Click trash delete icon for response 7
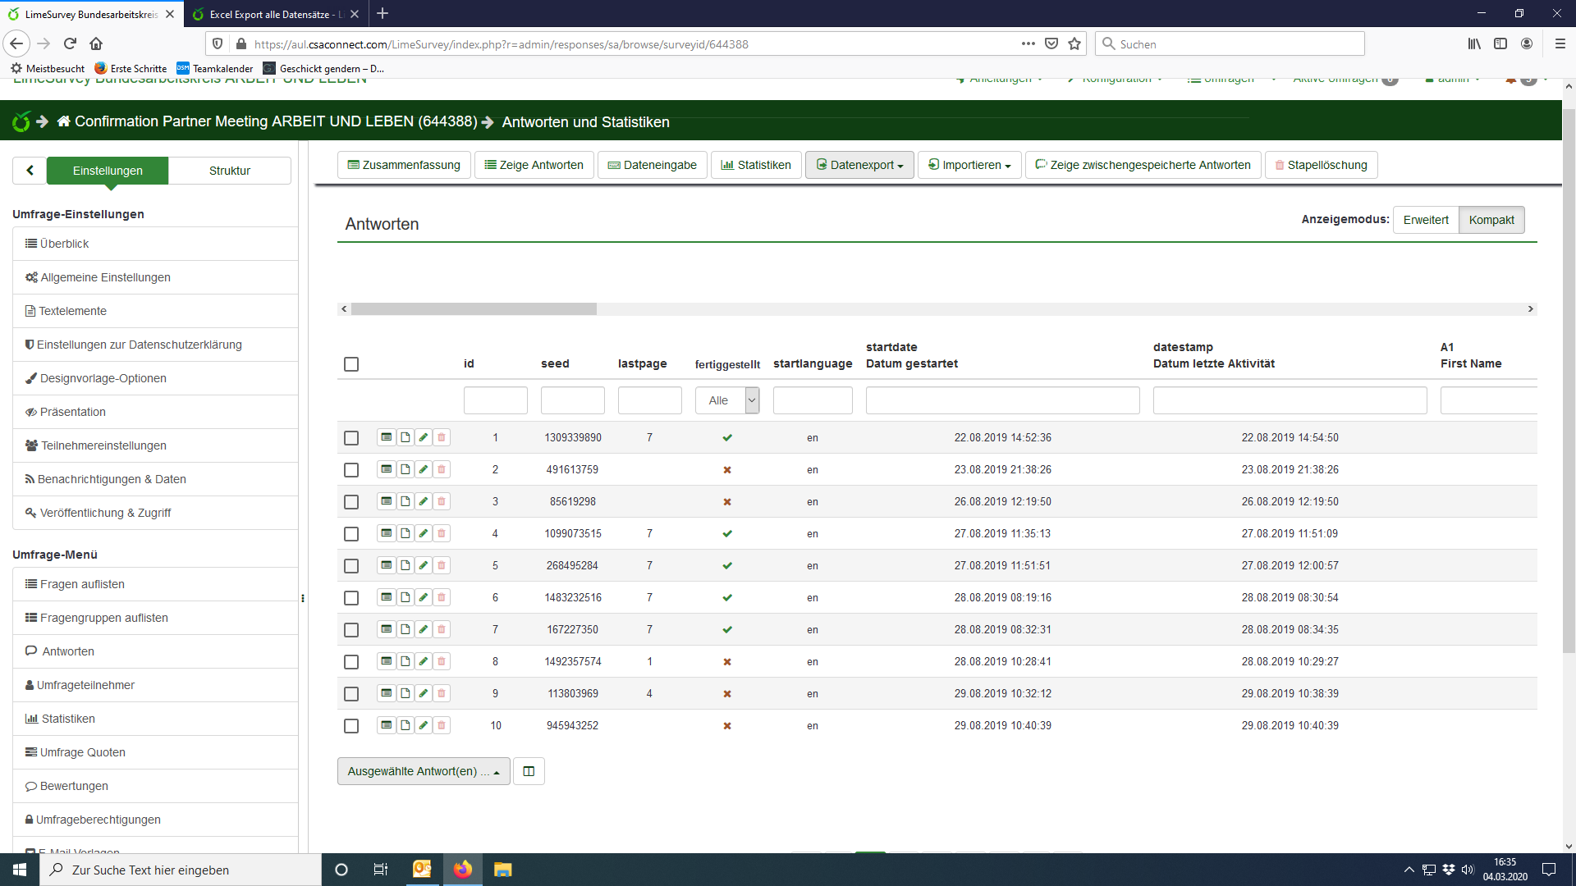Screen dimensions: 1576x886 (x=442, y=629)
